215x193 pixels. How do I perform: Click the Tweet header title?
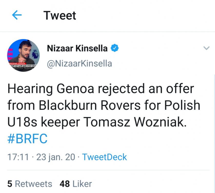[60, 15]
